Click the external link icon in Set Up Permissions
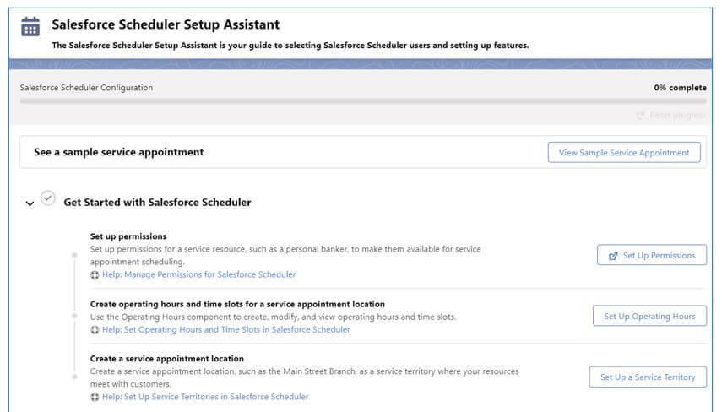This screenshot has width=722, height=412. [613, 256]
